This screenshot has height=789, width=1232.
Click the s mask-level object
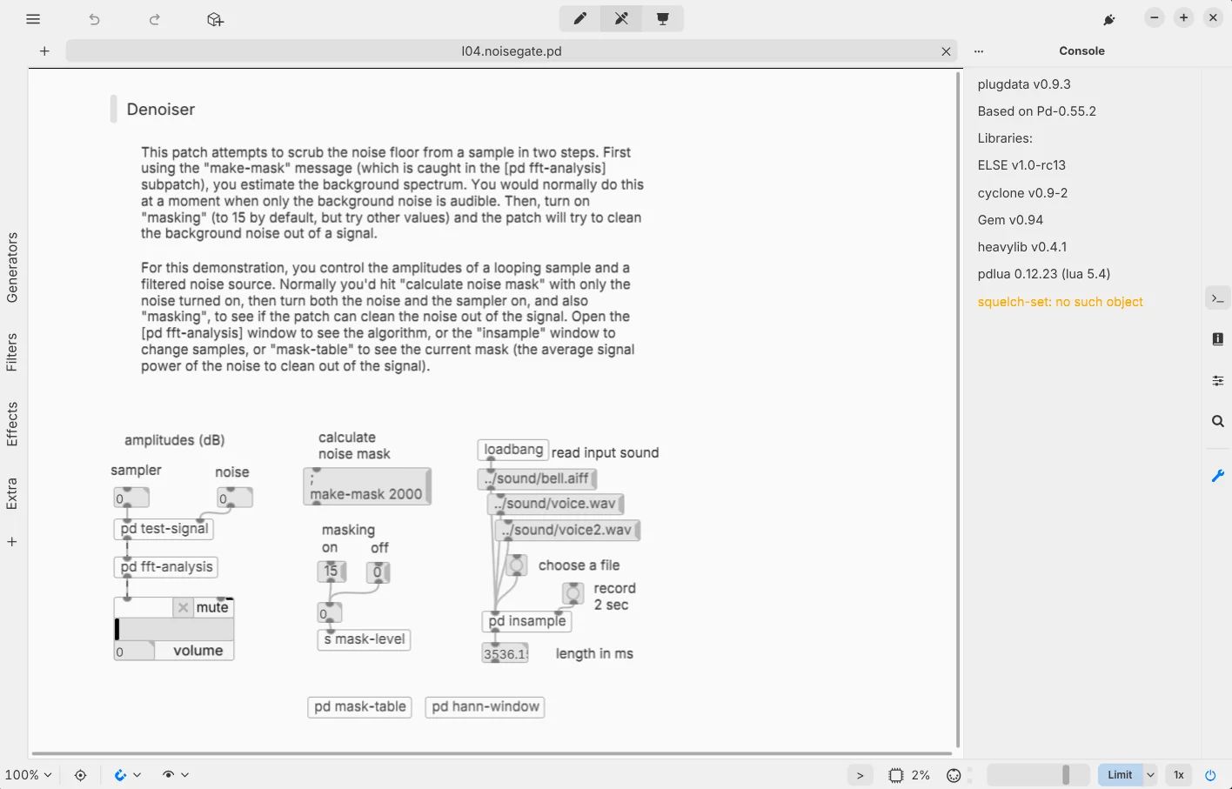[364, 639]
